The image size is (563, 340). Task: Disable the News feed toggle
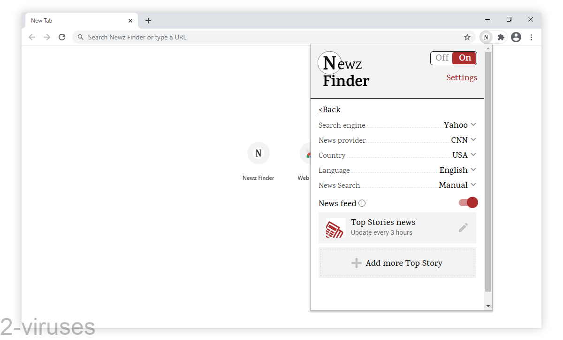pos(468,202)
